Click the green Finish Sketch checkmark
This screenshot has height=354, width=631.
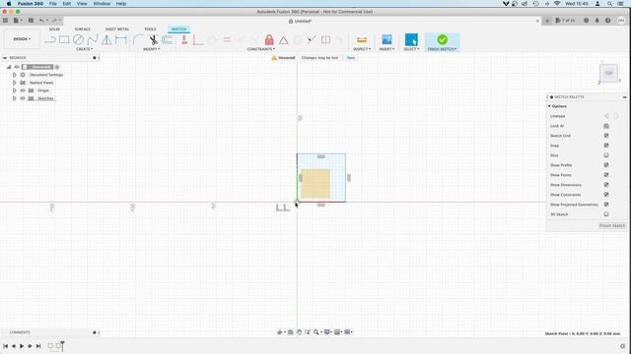[443, 39]
